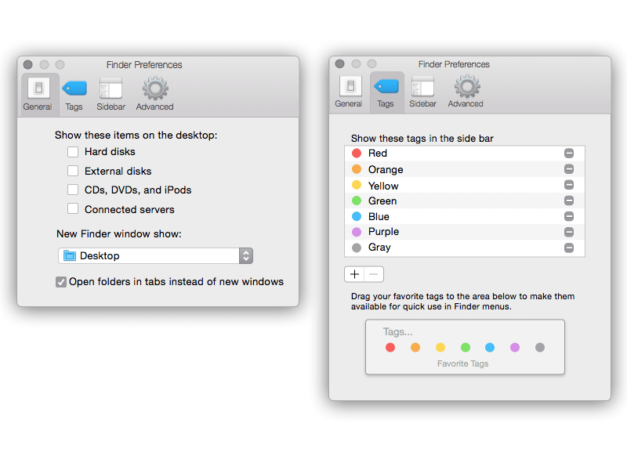Toggle sidebar visibility of Gray tag

[569, 248]
